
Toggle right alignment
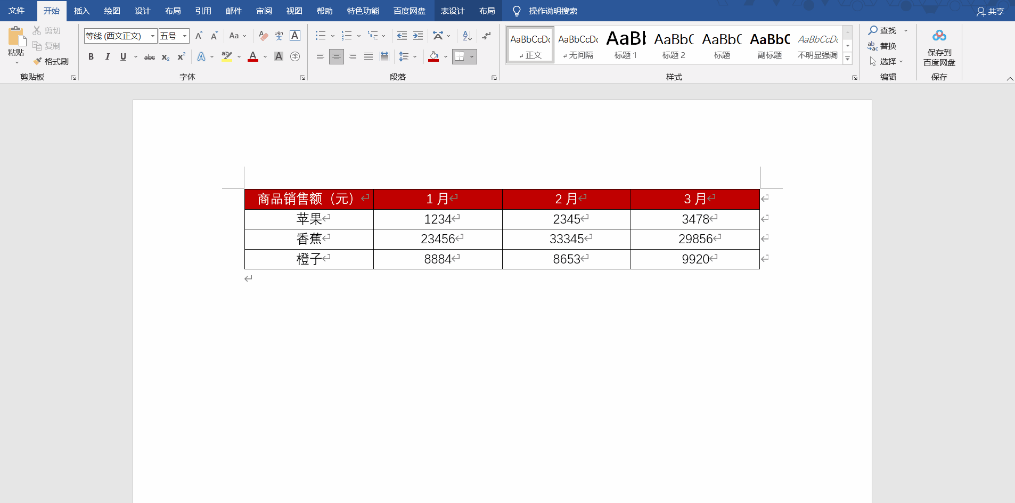pyautogui.click(x=353, y=56)
